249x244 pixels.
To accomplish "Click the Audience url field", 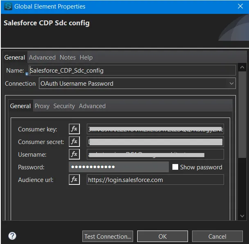I will click(x=155, y=180).
